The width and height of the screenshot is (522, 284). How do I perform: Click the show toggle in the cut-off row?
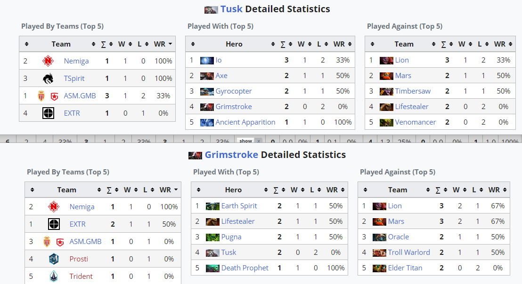(245, 141)
